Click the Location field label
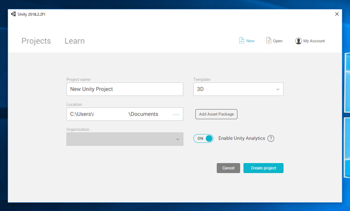The height and width of the screenshot is (211, 350). tap(74, 104)
